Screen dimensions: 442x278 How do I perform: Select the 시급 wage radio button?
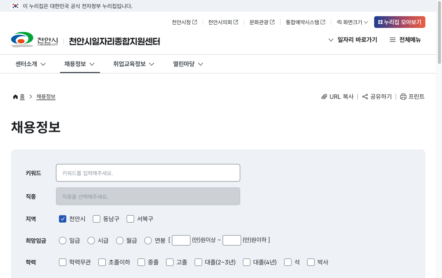(91, 241)
